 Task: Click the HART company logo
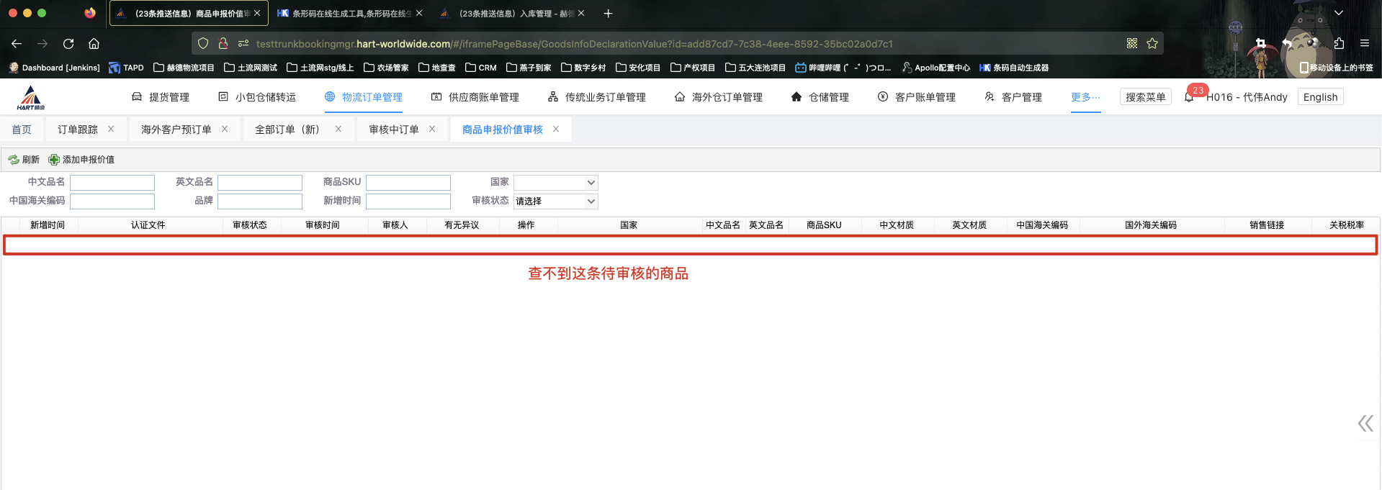click(x=30, y=97)
